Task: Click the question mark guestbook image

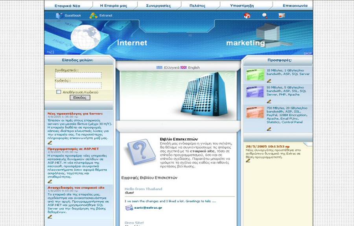Action: tap(141, 152)
